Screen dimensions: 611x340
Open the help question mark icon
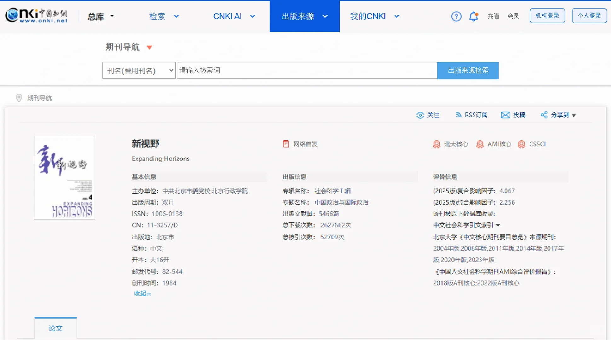click(x=456, y=16)
